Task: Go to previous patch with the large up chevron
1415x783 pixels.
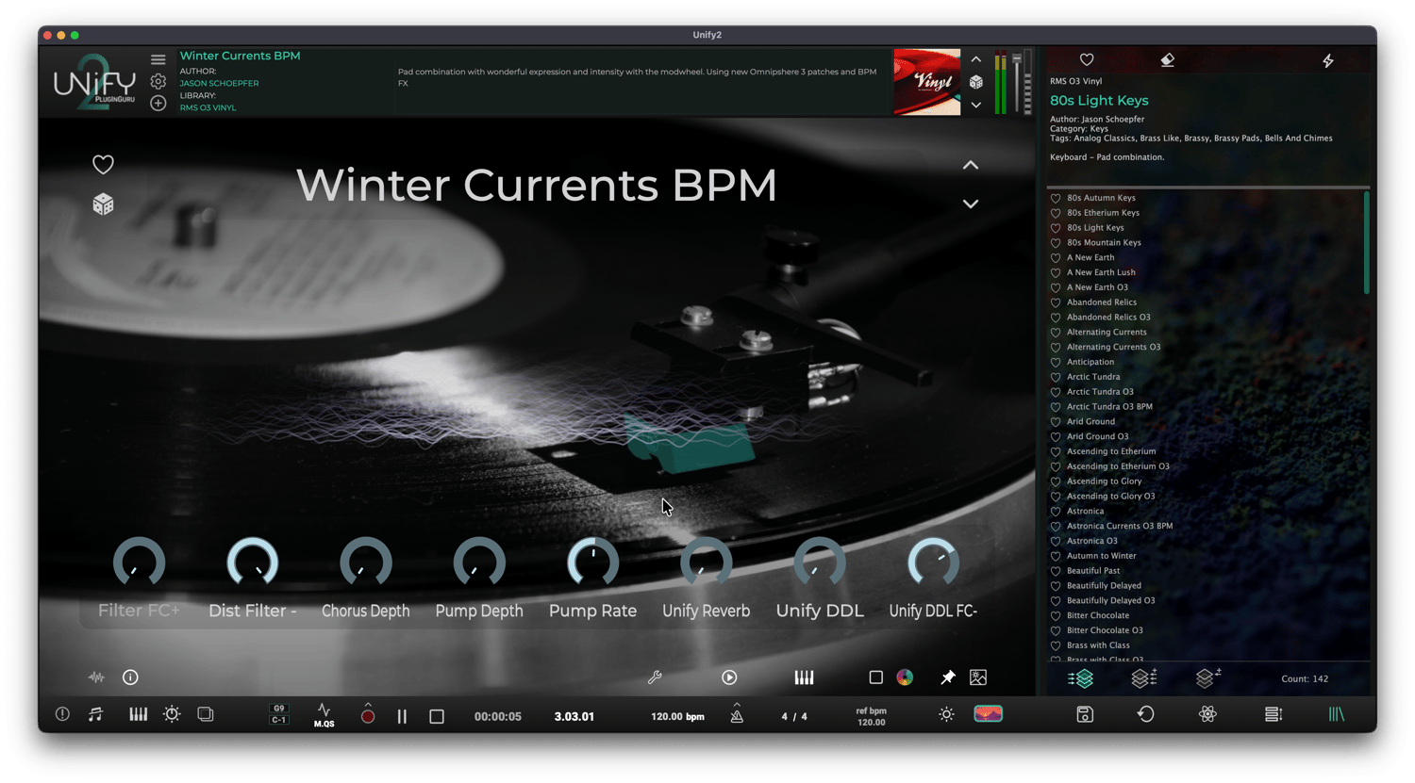Action: click(x=971, y=165)
